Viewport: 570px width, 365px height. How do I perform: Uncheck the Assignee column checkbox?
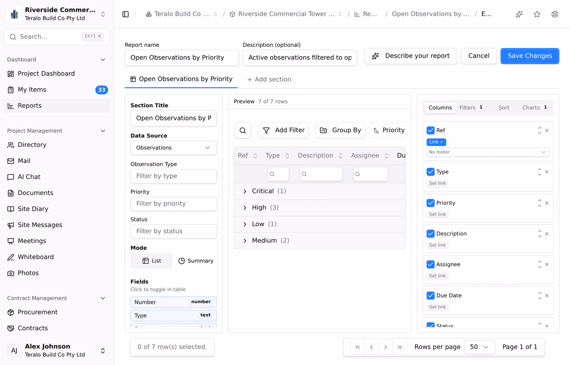(x=431, y=265)
